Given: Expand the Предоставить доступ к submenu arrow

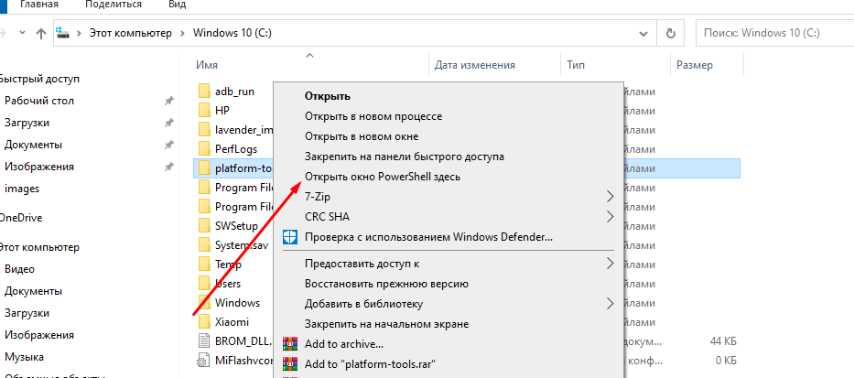Looking at the screenshot, I should (610, 264).
